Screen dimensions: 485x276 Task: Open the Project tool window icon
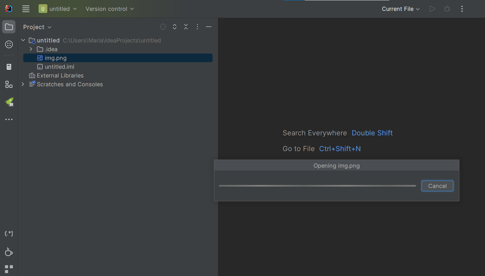coord(9,26)
